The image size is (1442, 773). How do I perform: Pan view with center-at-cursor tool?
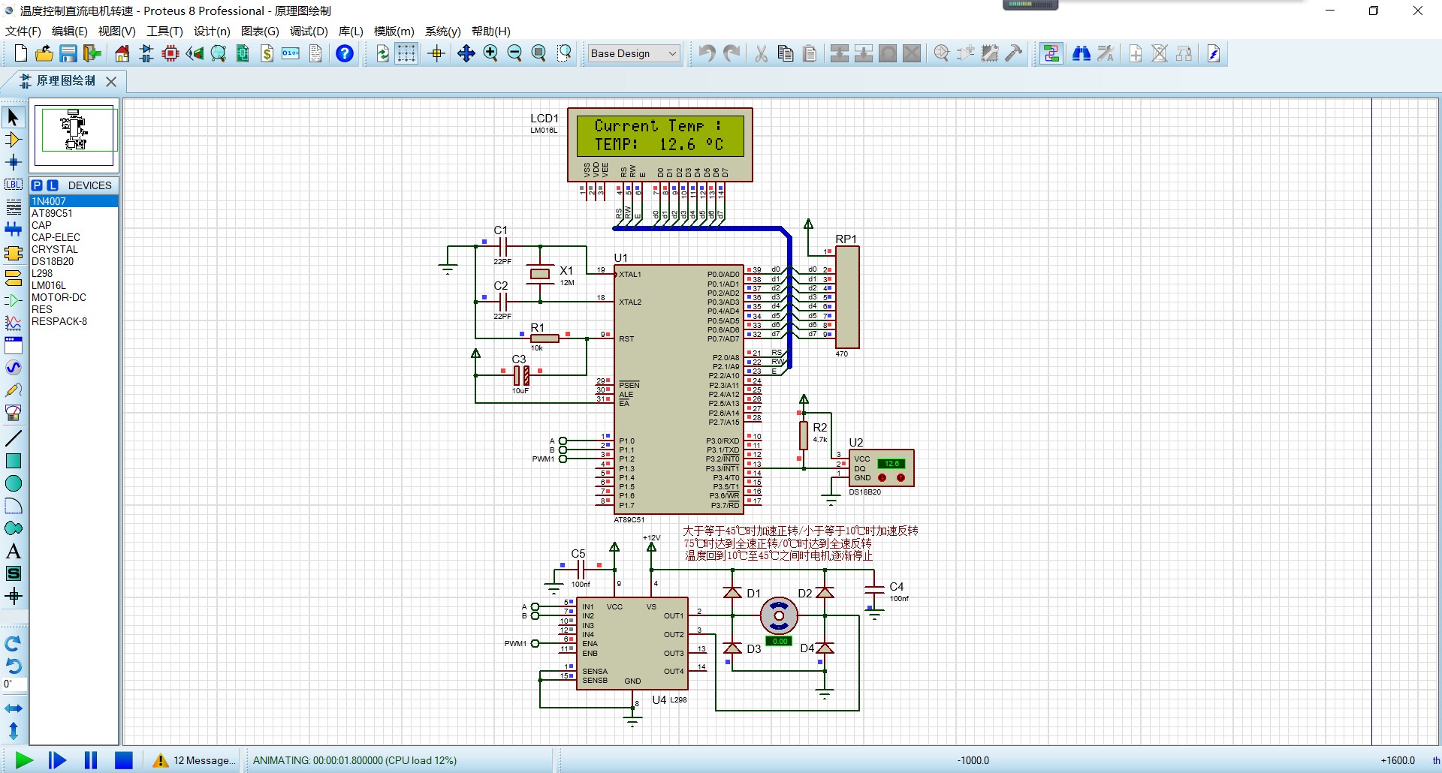click(x=466, y=53)
